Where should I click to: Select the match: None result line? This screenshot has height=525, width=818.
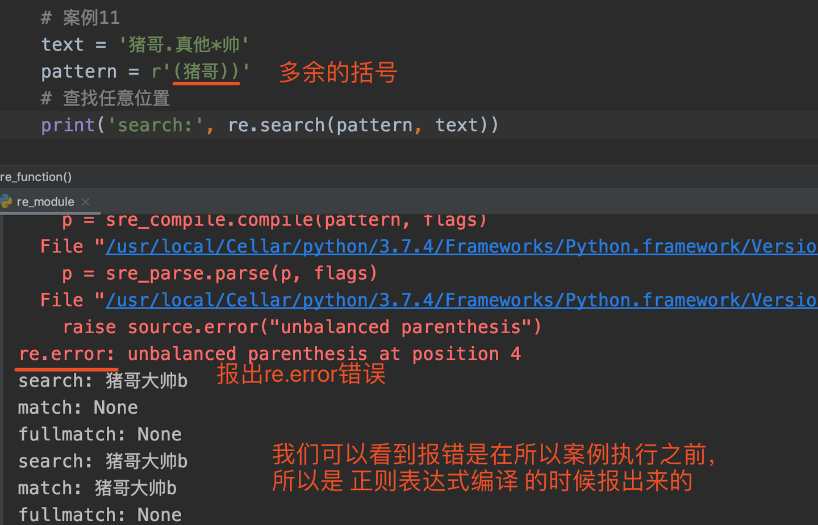77,406
